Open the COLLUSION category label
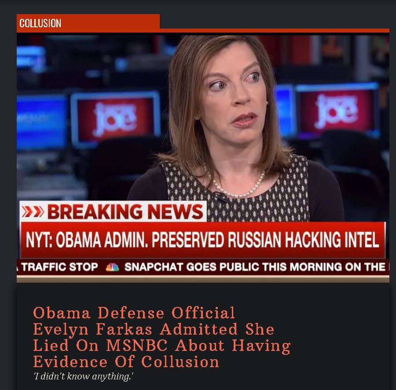This screenshot has width=396, height=390. tap(40, 23)
